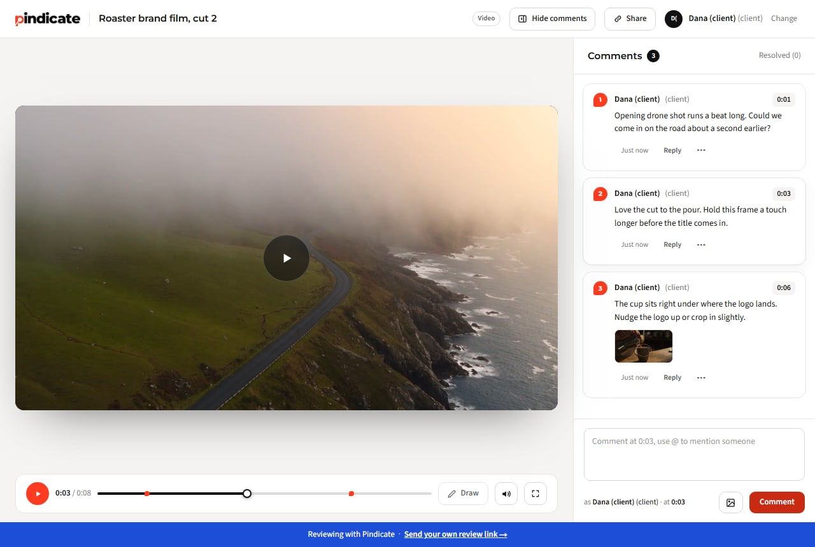Open the Resolved (0) comments list
Image resolution: width=815 pixels, height=547 pixels.
coord(779,55)
